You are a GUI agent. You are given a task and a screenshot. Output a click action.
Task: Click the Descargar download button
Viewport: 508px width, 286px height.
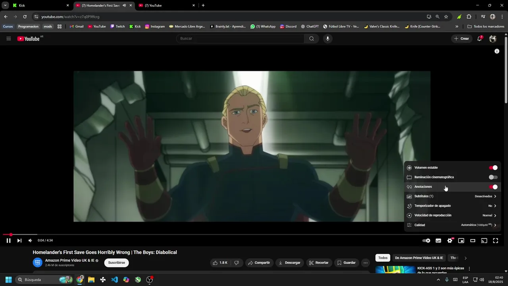289,263
